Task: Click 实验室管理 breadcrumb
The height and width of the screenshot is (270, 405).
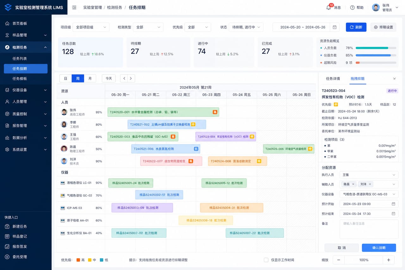Action: tap(92, 8)
